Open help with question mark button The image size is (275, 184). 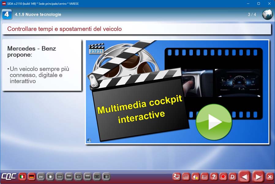(214, 177)
